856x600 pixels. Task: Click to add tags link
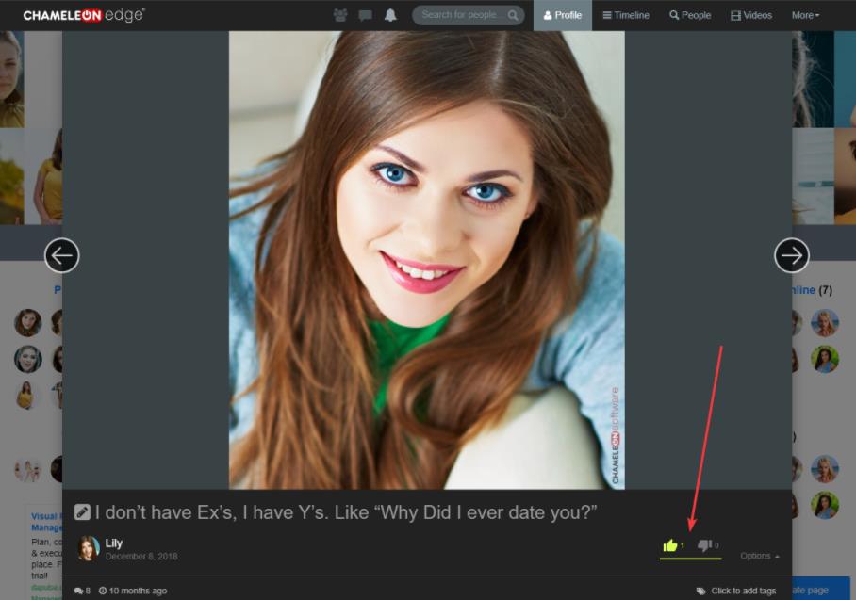tap(743, 591)
